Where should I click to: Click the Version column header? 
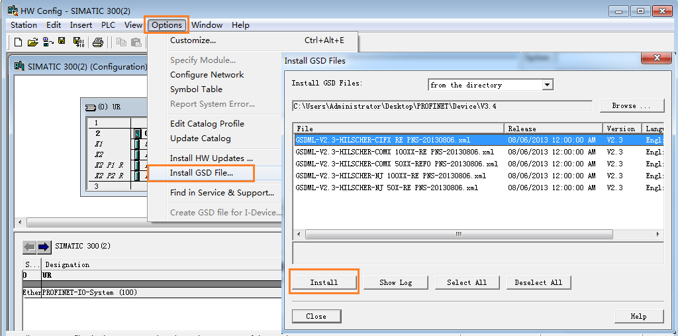tap(622, 129)
